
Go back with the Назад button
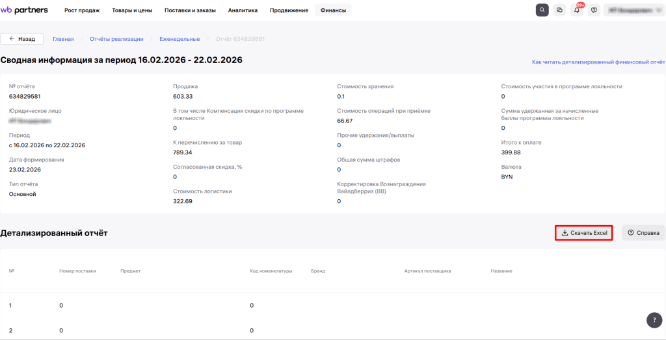(x=22, y=38)
